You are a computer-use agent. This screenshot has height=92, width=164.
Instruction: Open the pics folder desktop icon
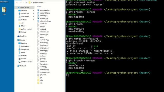[x=4, y=11]
